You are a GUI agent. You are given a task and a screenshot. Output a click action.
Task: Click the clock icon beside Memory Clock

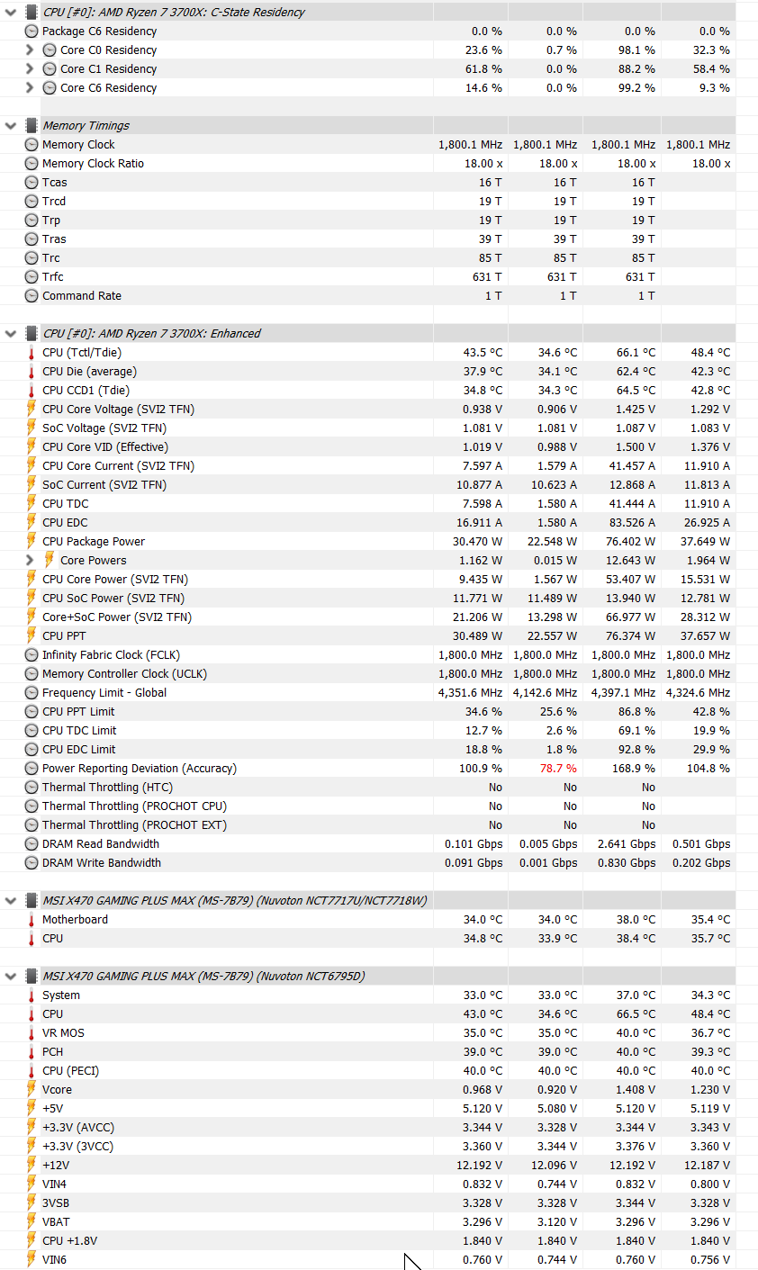pos(32,145)
